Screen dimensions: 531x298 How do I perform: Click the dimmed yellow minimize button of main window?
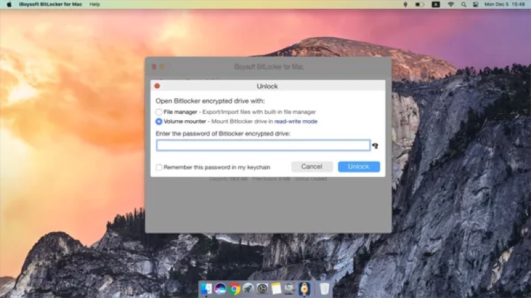click(x=162, y=67)
